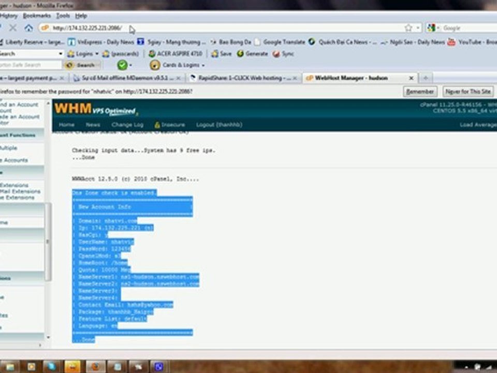Image resolution: width=497 pixels, height=373 pixels.
Task: Click the Stop loading X button
Action: pyautogui.click(x=12, y=28)
